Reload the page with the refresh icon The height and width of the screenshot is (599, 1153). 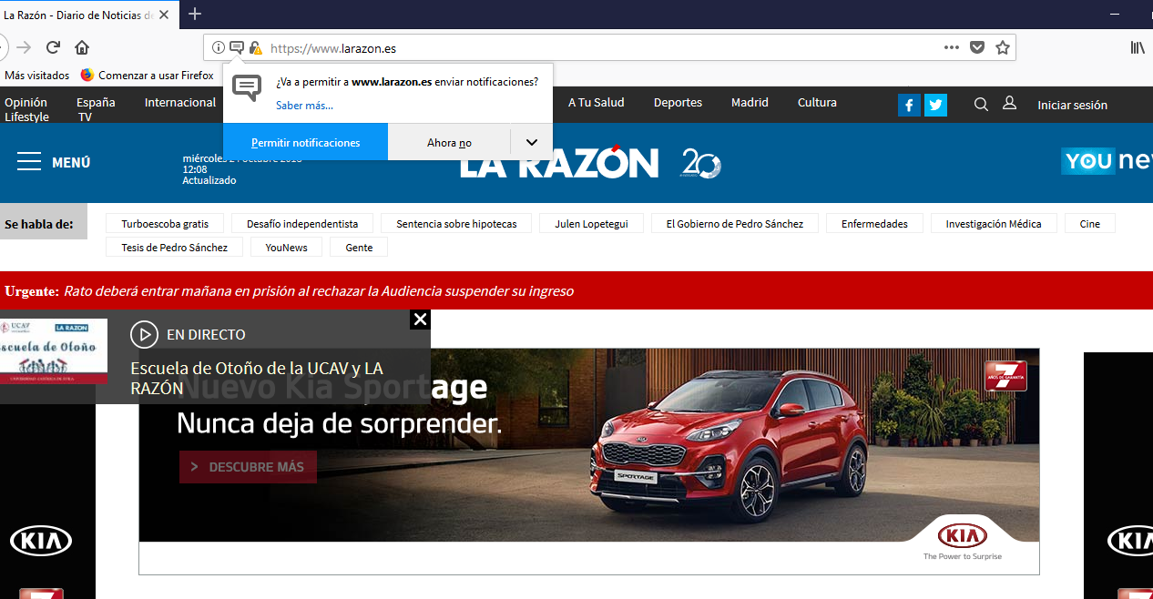point(53,47)
